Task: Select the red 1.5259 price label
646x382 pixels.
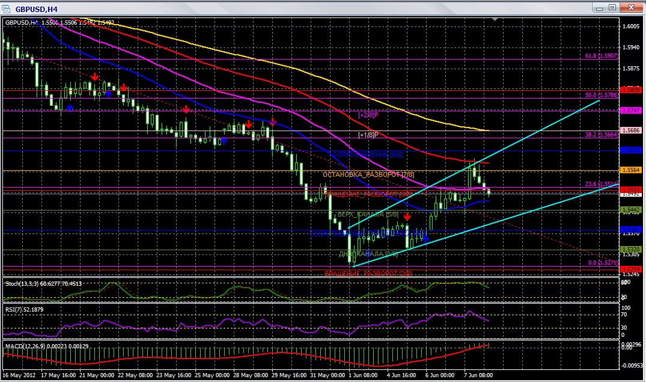Action: [631, 269]
